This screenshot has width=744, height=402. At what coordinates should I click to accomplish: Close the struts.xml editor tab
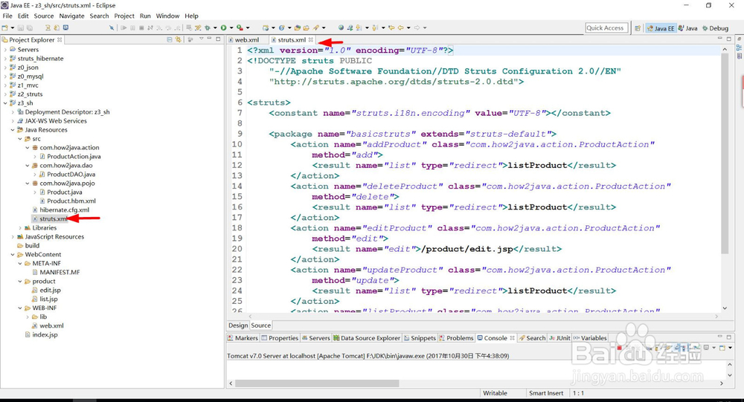(311, 40)
